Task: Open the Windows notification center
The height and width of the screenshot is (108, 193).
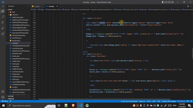Action: pos(189,105)
